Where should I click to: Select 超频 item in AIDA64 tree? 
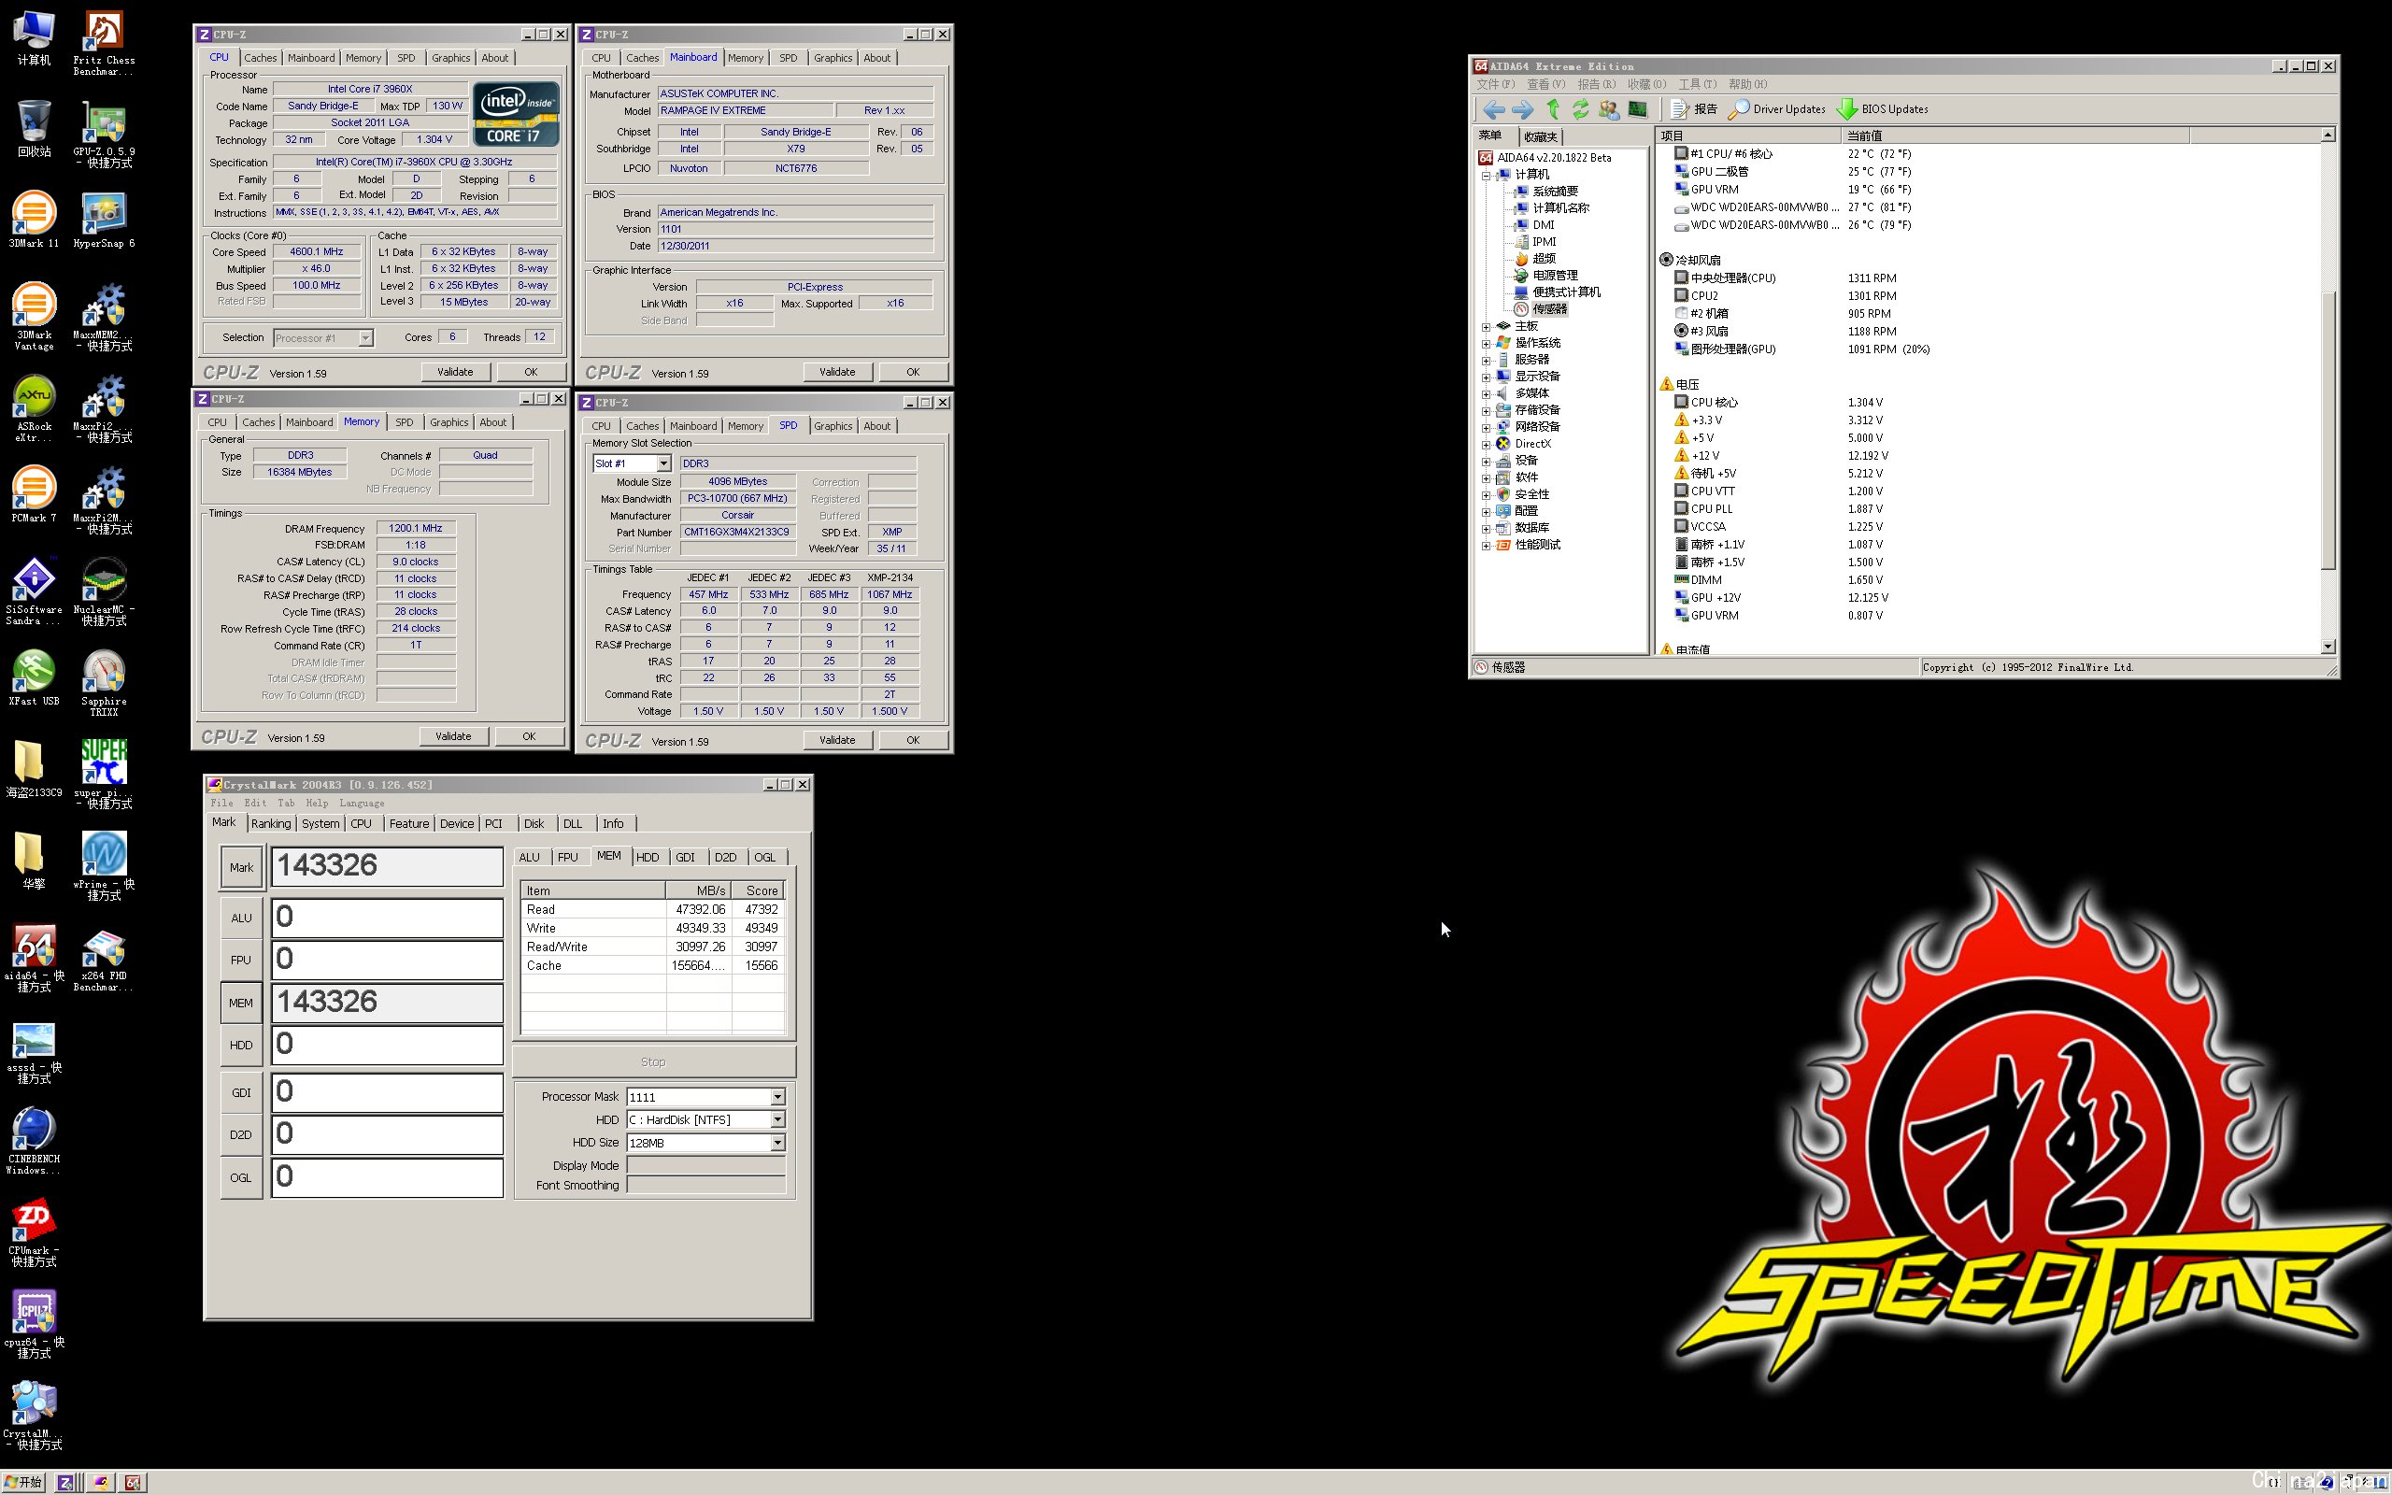tap(1543, 259)
